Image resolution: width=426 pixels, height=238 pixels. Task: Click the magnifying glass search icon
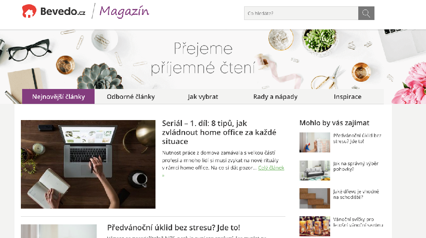(366, 13)
